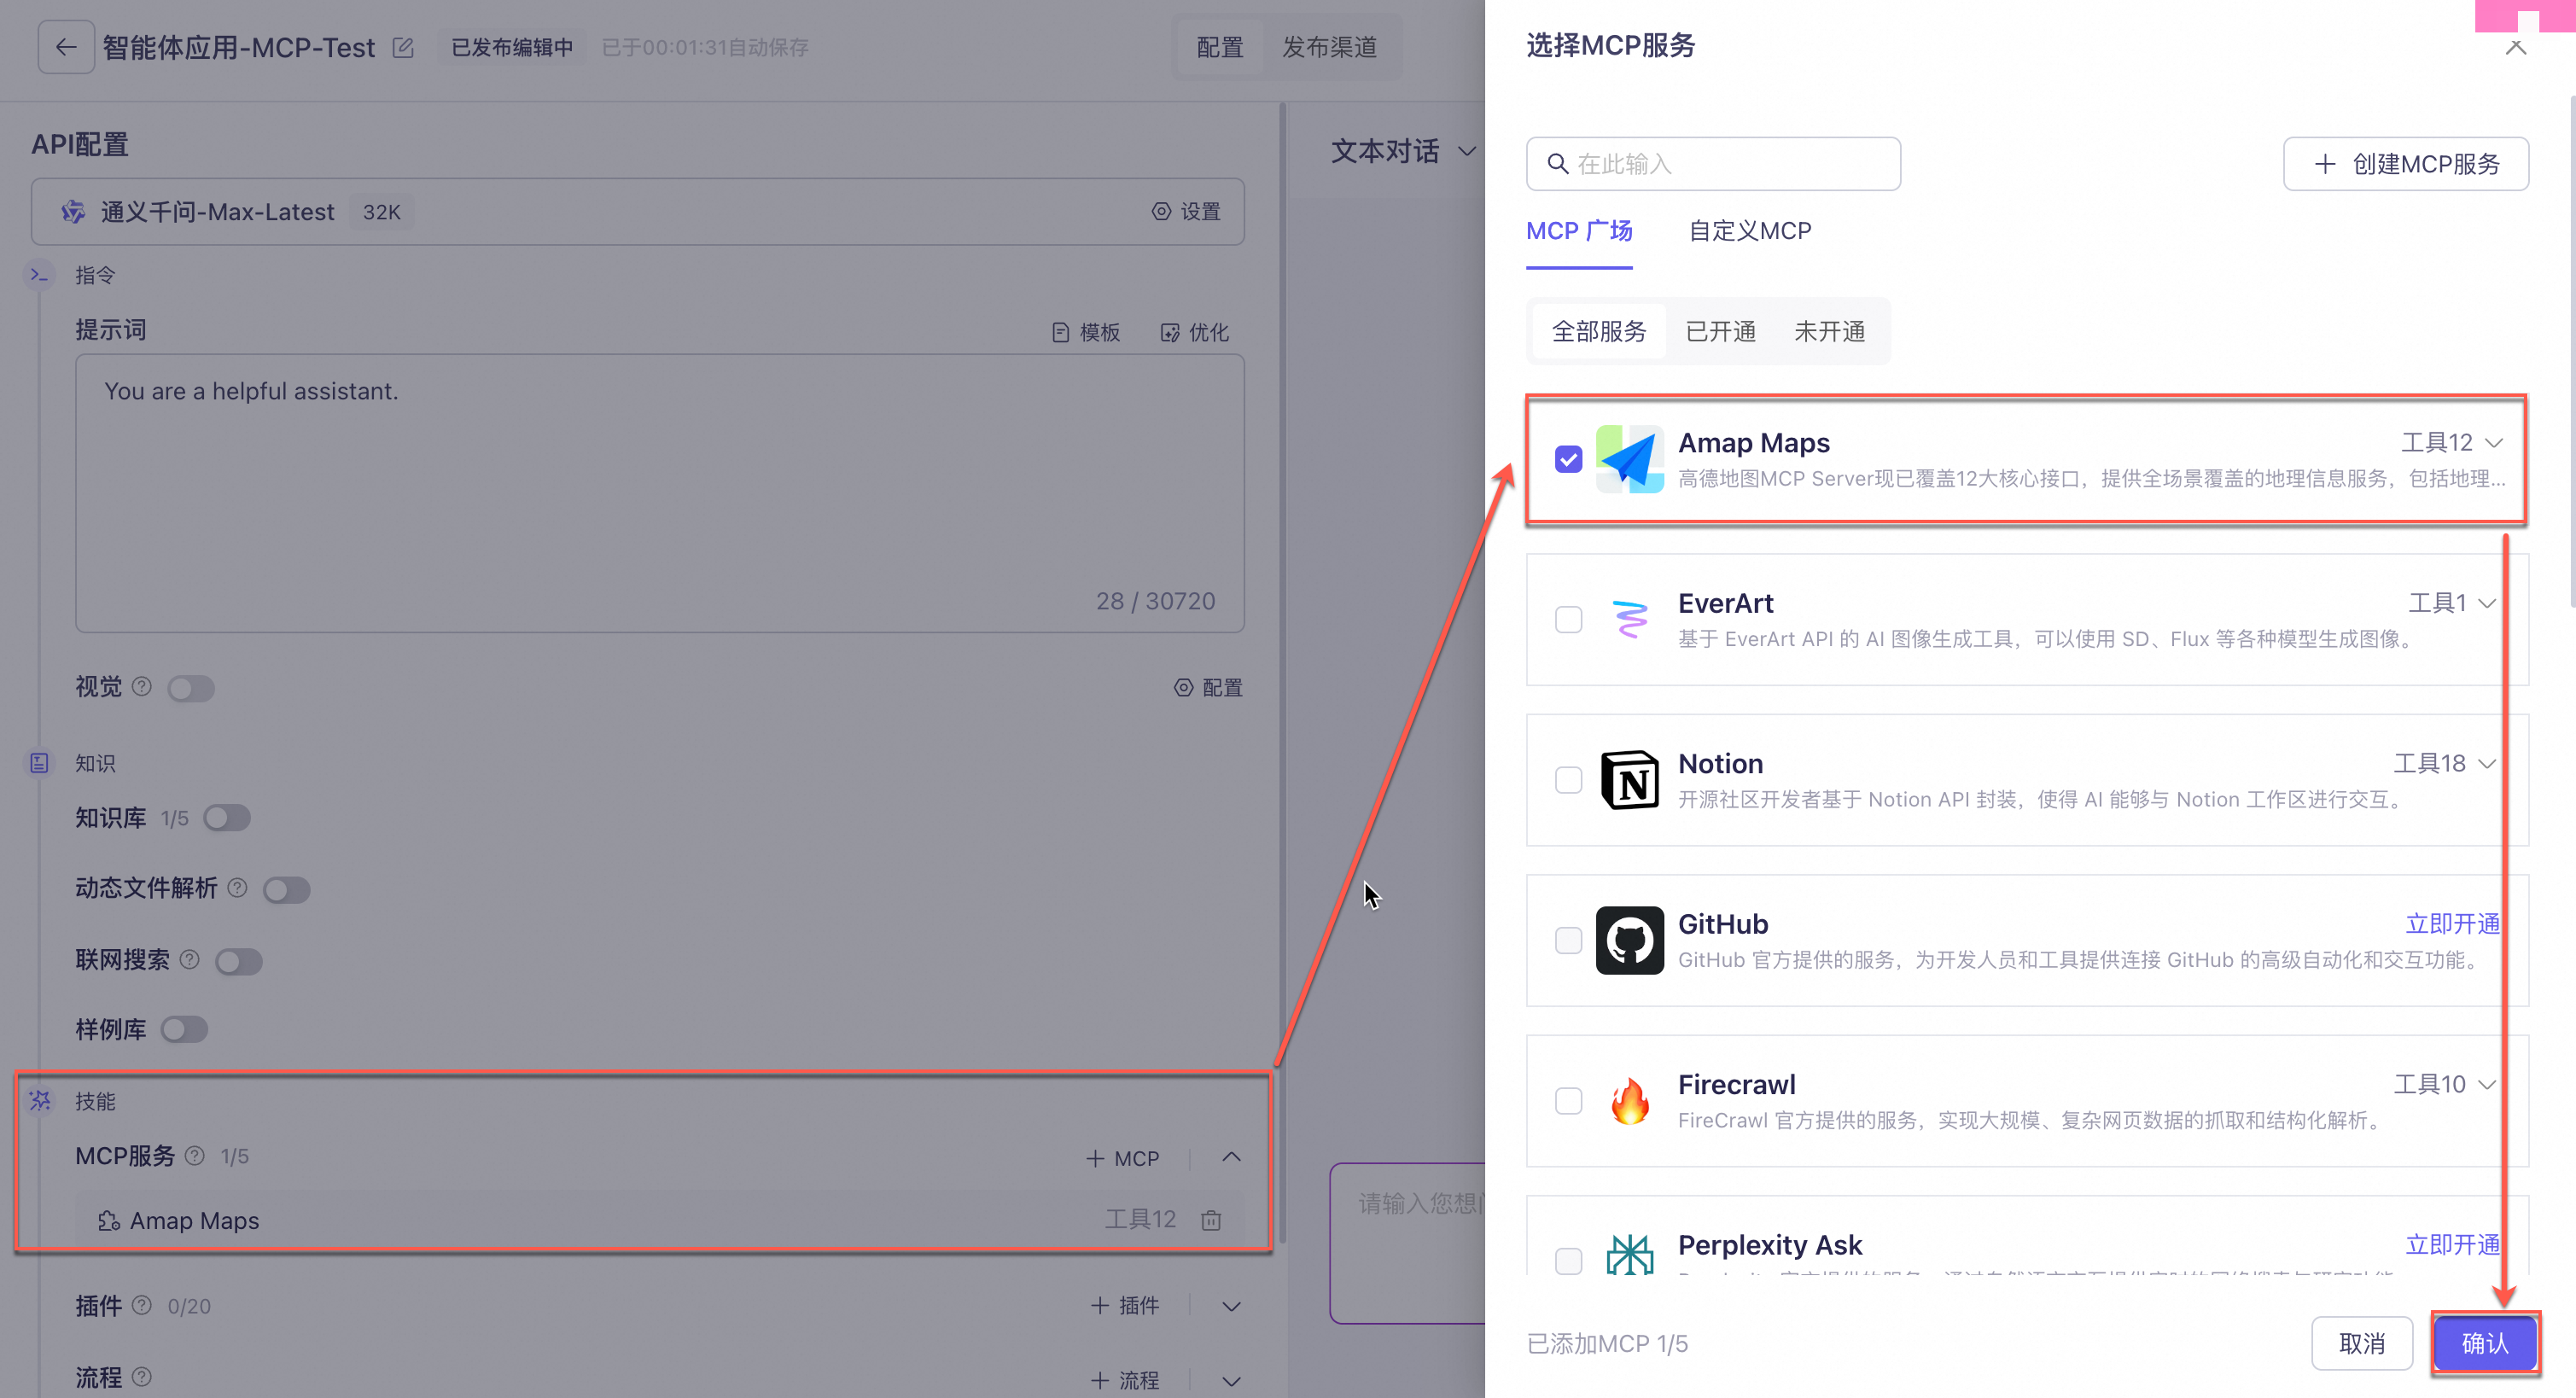Toggle the 联网搜索 switch

click(239, 961)
